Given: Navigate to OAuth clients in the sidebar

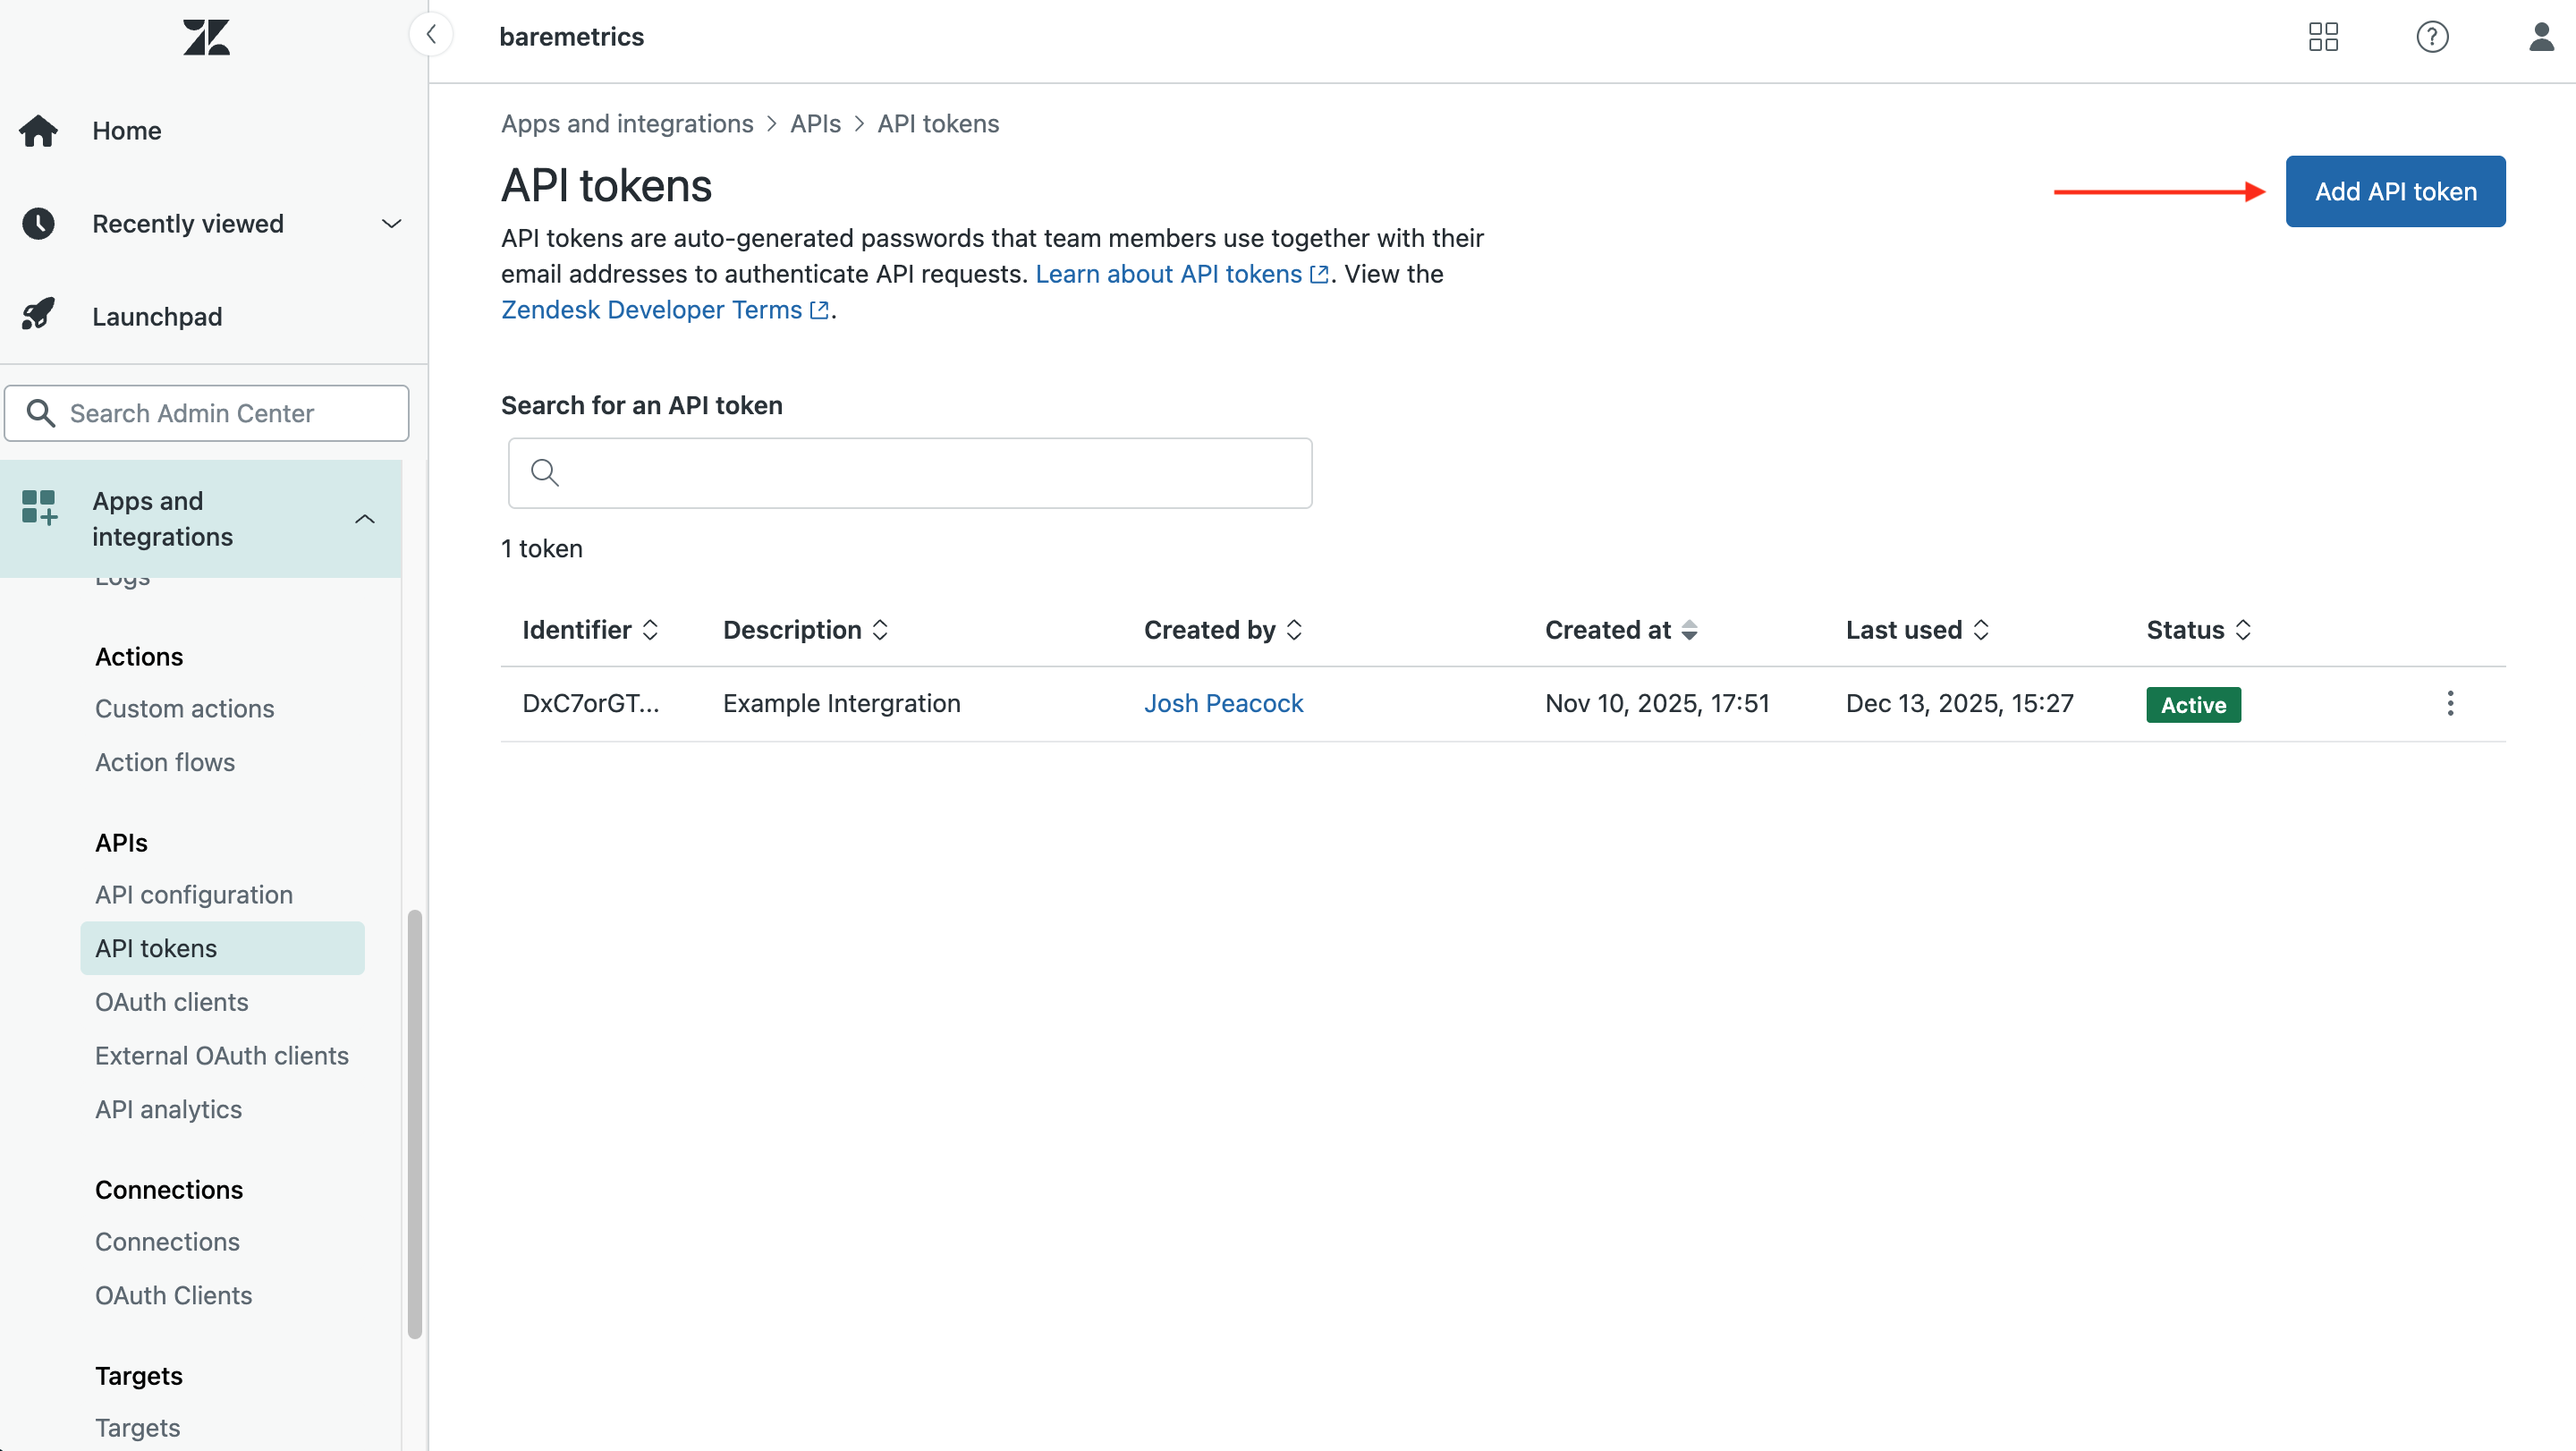Looking at the screenshot, I should click(171, 1001).
